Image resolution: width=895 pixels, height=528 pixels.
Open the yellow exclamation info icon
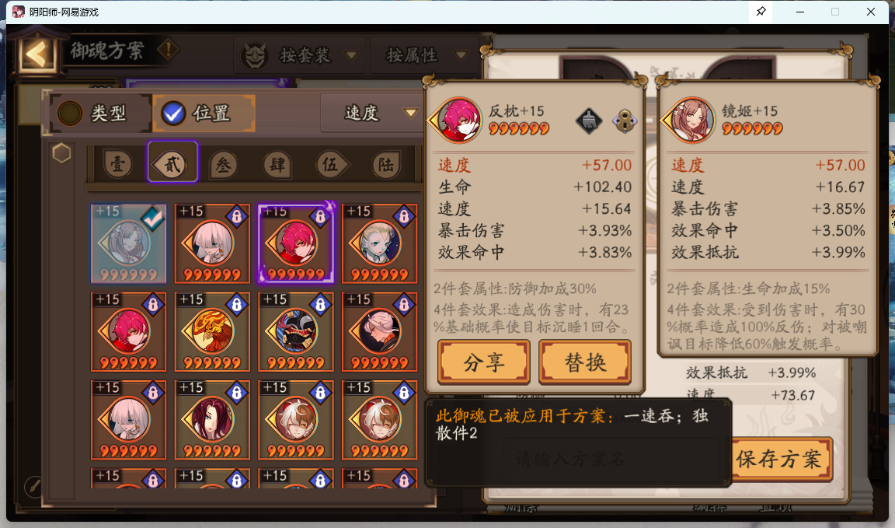[168, 51]
